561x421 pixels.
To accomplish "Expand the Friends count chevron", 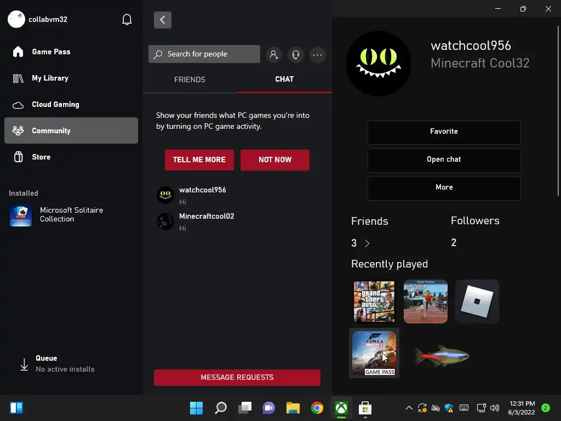I will tap(367, 243).
